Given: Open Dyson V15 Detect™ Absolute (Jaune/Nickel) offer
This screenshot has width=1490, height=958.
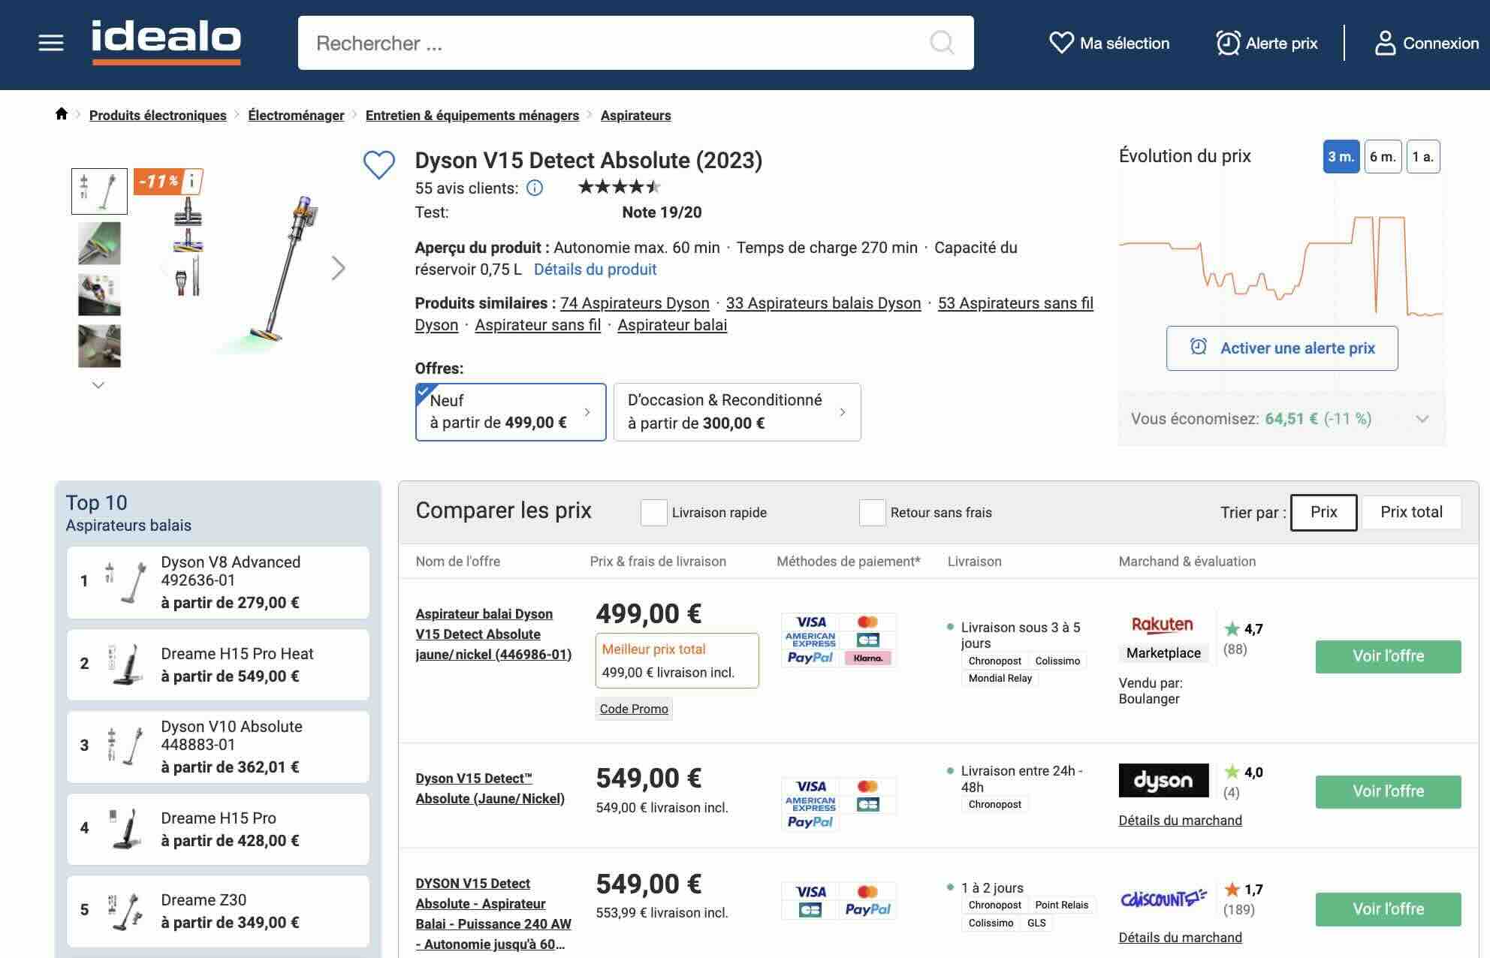Looking at the screenshot, I should pos(490,788).
